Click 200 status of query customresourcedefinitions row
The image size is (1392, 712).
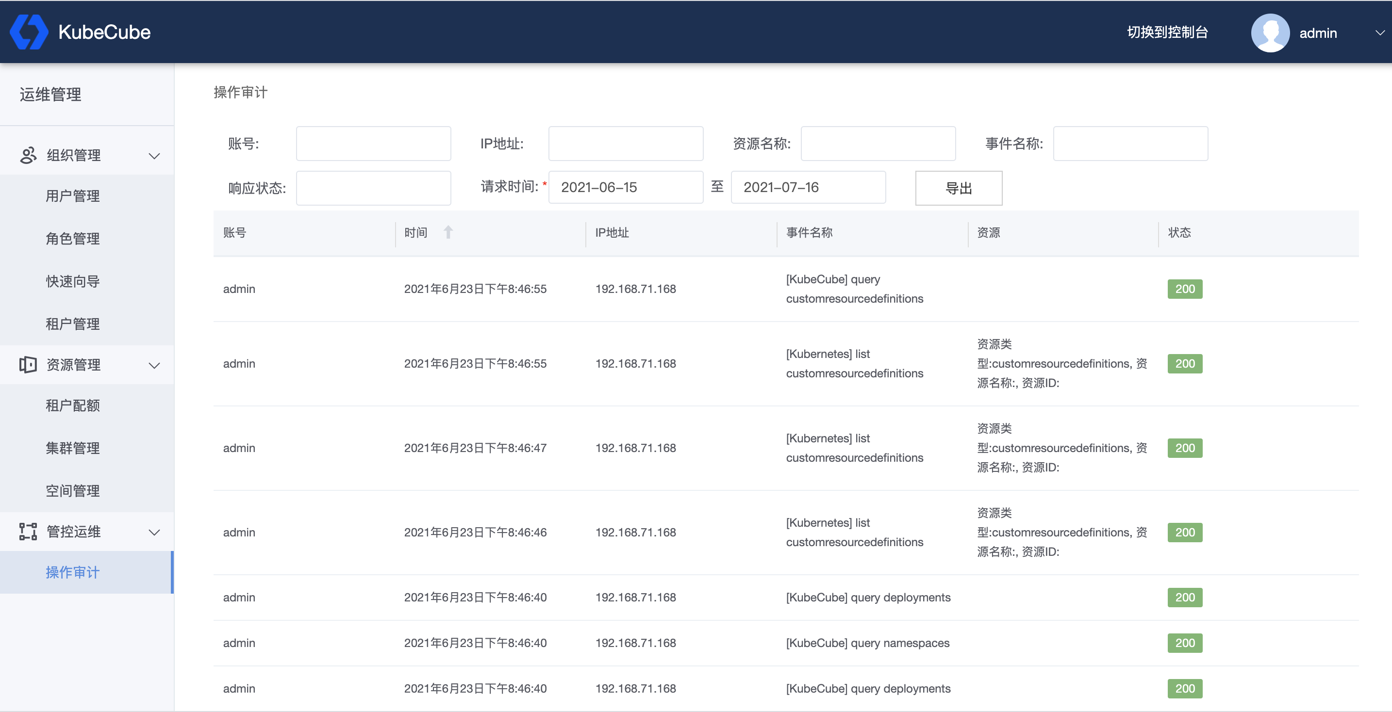coord(1184,289)
